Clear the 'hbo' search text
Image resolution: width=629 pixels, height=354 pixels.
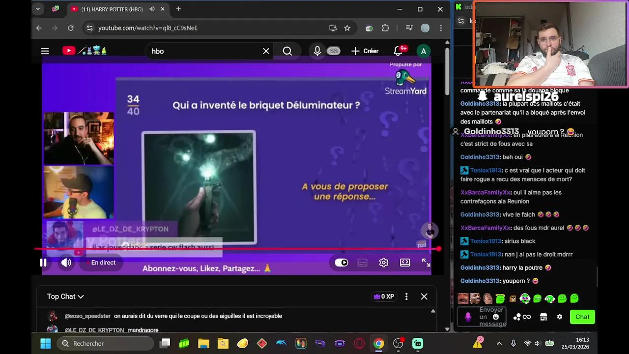[x=266, y=51]
